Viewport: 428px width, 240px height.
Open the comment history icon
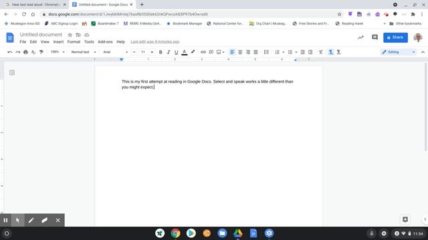(374, 37)
